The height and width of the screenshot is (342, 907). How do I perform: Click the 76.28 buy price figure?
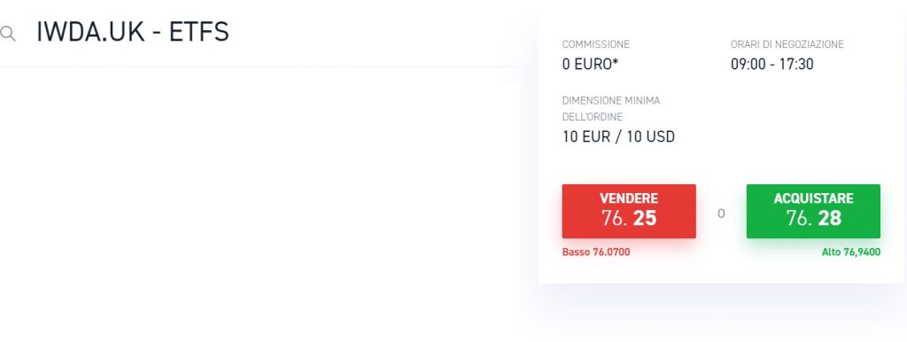[x=813, y=218]
